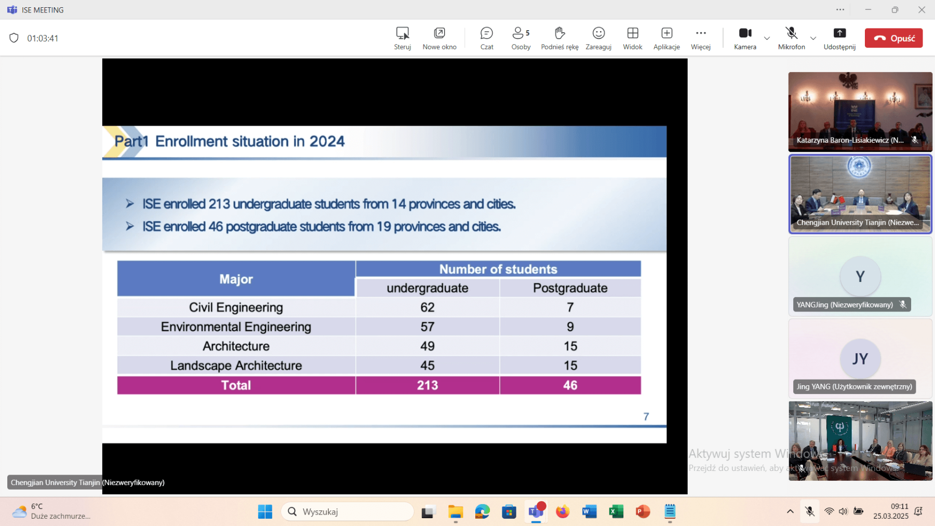Open File Explorer from taskbar
935x526 pixels.
pyautogui.click(x=456, y=512)
